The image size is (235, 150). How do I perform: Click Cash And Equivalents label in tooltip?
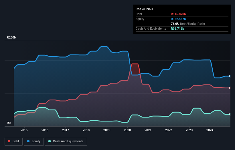coord(151,29)
